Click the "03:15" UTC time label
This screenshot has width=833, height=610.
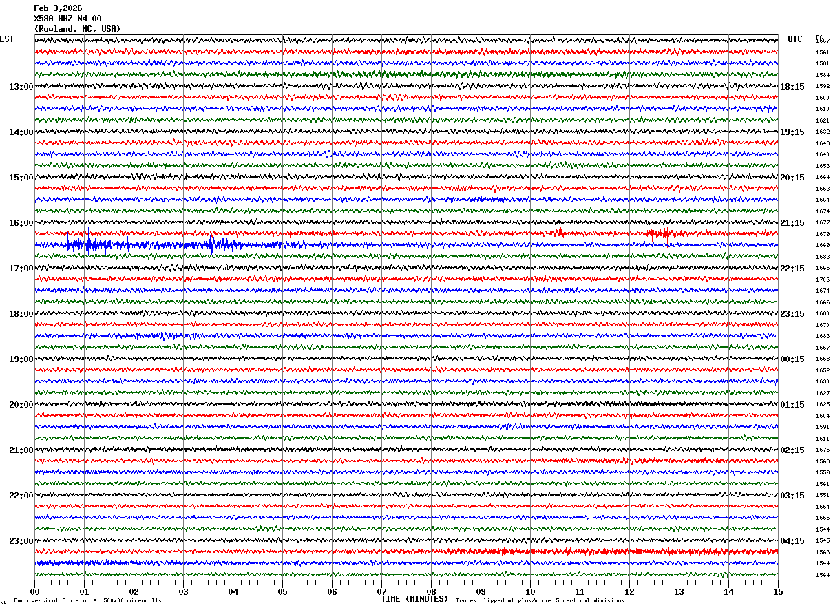tap(792, 496)
